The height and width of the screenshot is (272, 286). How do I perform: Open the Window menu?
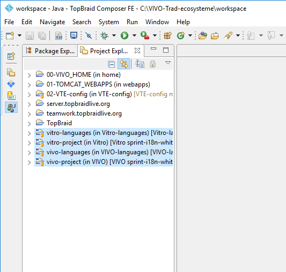[x=157, y=22]
